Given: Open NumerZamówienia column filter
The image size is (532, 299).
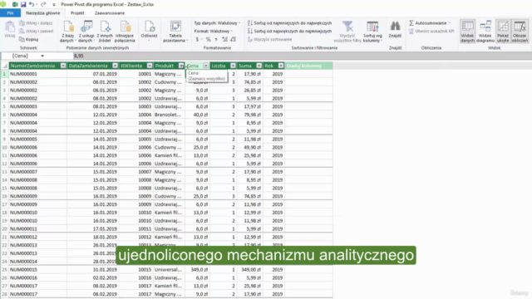Looking at the screenshot, I should click(x=63, y=66).
